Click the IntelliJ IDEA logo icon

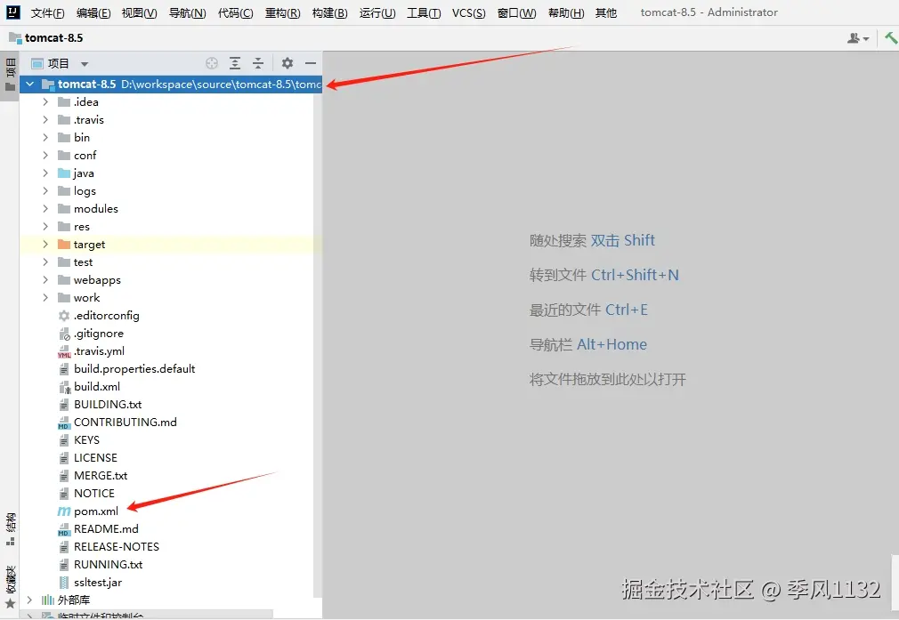click(12, 12)
